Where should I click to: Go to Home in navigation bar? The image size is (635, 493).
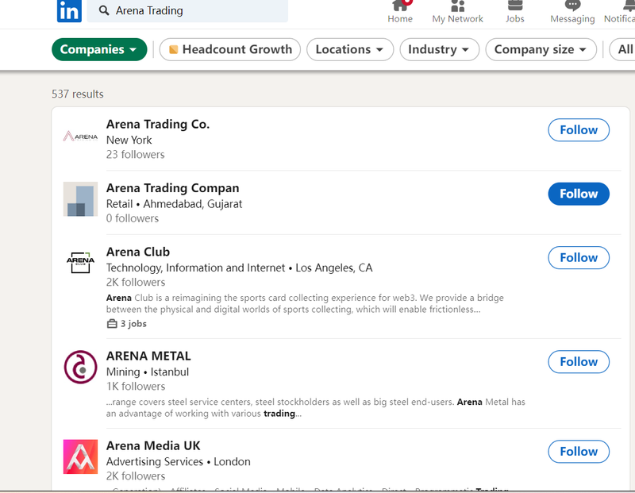click(x=400, y=12)
